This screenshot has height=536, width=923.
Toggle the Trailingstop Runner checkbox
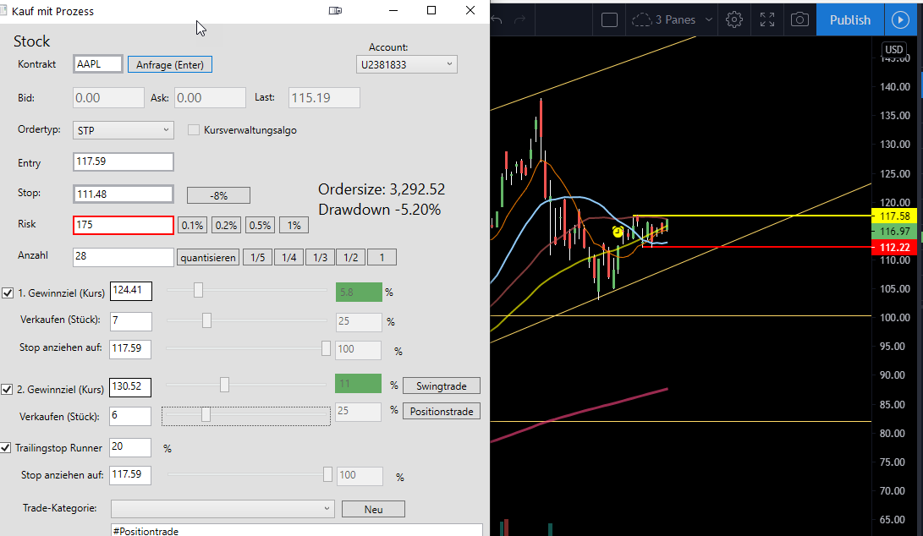[x=5, y=448]
